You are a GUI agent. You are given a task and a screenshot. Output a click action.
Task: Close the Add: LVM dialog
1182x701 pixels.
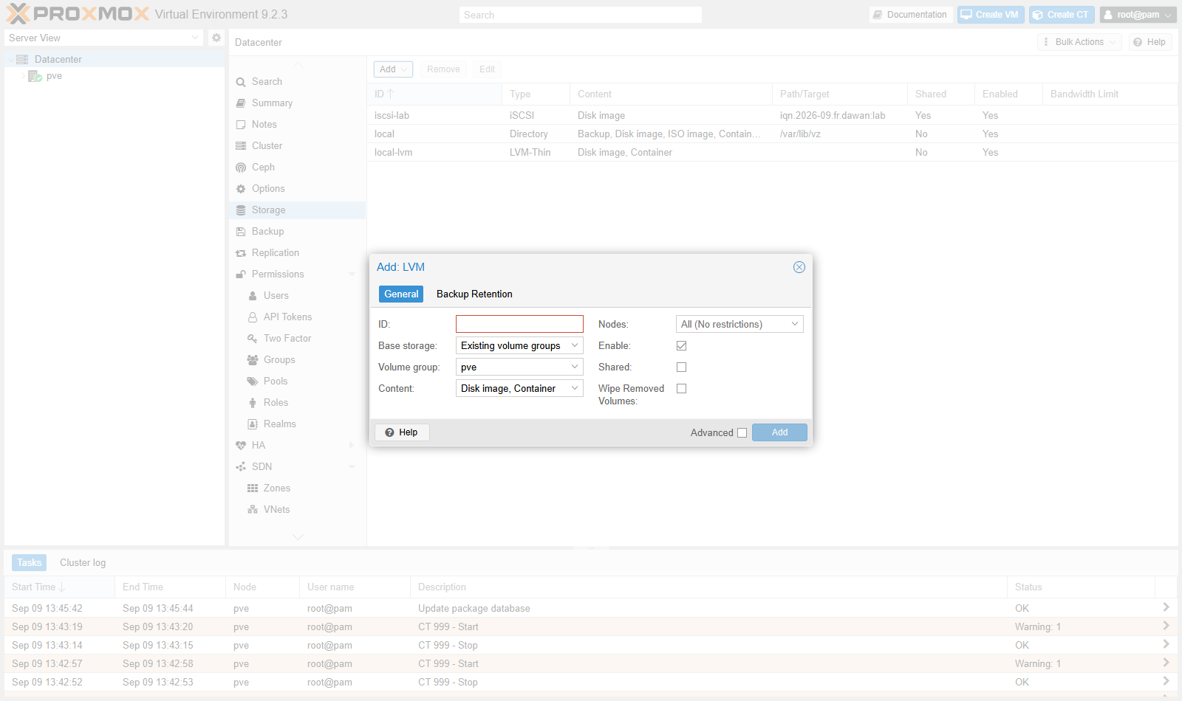(x=799, y=267)
